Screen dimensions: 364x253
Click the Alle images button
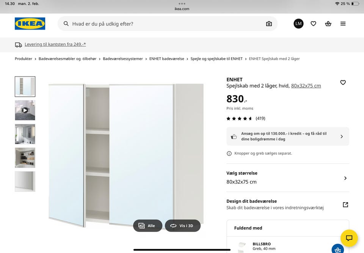(x=147, y=225)
